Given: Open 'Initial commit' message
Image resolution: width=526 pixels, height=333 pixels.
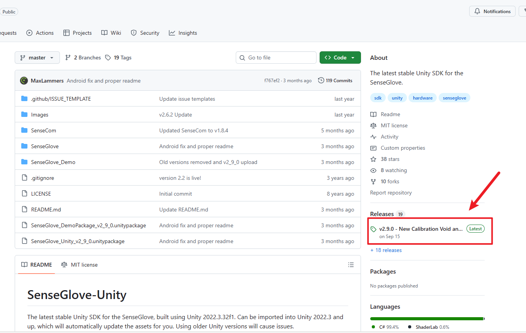Looking at the screenshot, I should tap(175, 194).
